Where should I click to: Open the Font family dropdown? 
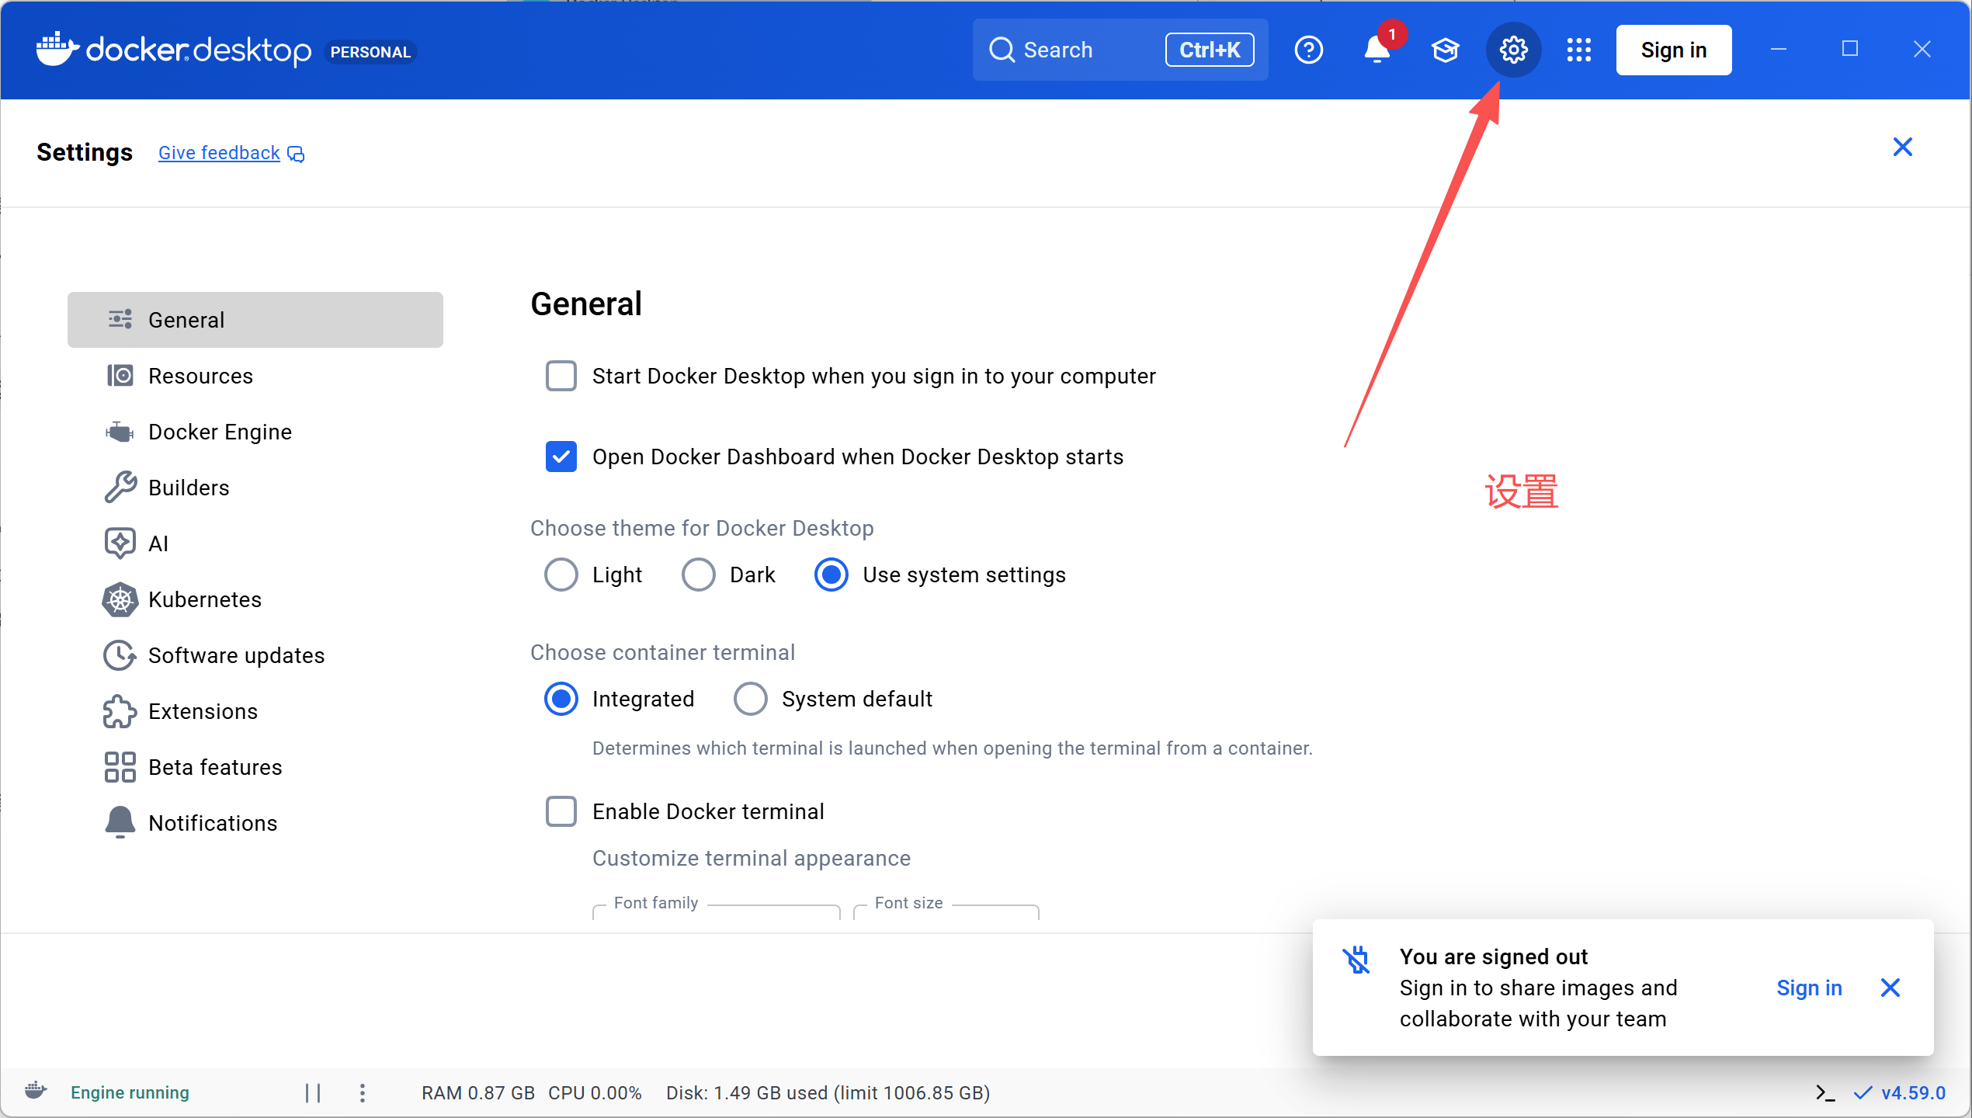click(716, 911)
